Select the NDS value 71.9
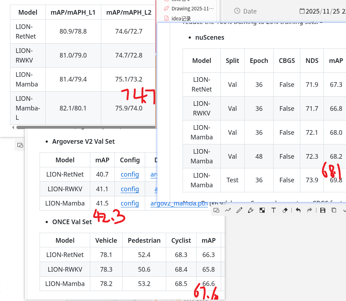The width and height of the screenshot is (346, 301). coord(312,85)
